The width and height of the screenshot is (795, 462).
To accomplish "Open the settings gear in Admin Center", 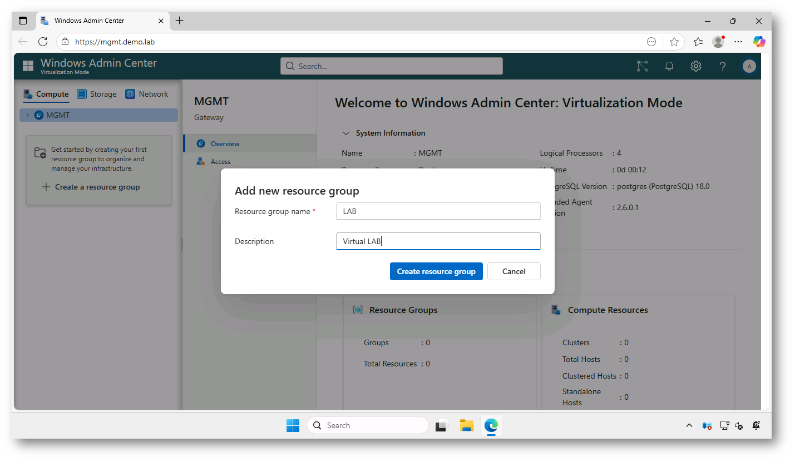I will click(x=695, y=66).
